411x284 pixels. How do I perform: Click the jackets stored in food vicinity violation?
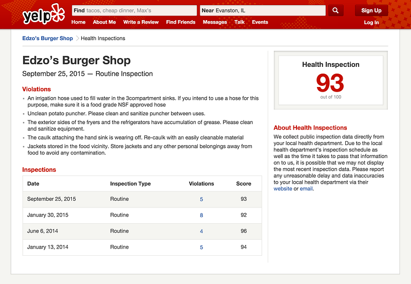(140, 149)
